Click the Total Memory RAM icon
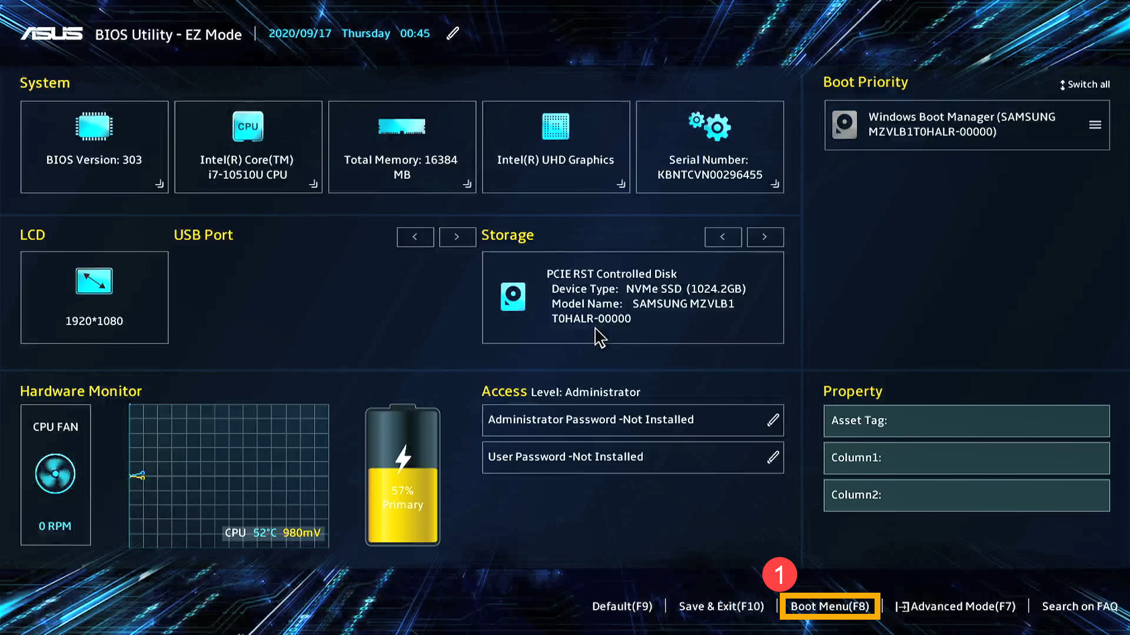This screenshot has width=1130, height=635. pyautogui.click(x=402, y=126)
